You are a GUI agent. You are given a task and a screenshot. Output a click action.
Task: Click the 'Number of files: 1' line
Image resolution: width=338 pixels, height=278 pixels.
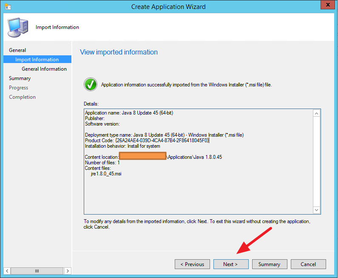pos(102,163)
